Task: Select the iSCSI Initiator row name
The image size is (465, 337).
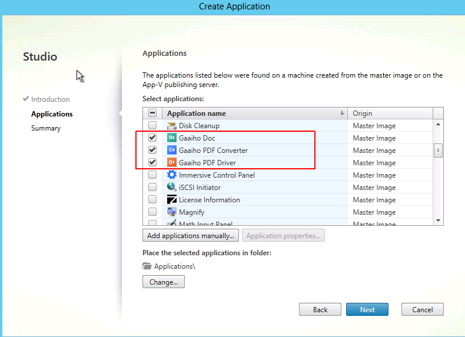Action: click(200, 188)
